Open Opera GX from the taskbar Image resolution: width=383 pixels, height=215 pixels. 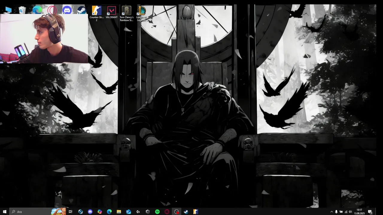click(x=167, y=212)
